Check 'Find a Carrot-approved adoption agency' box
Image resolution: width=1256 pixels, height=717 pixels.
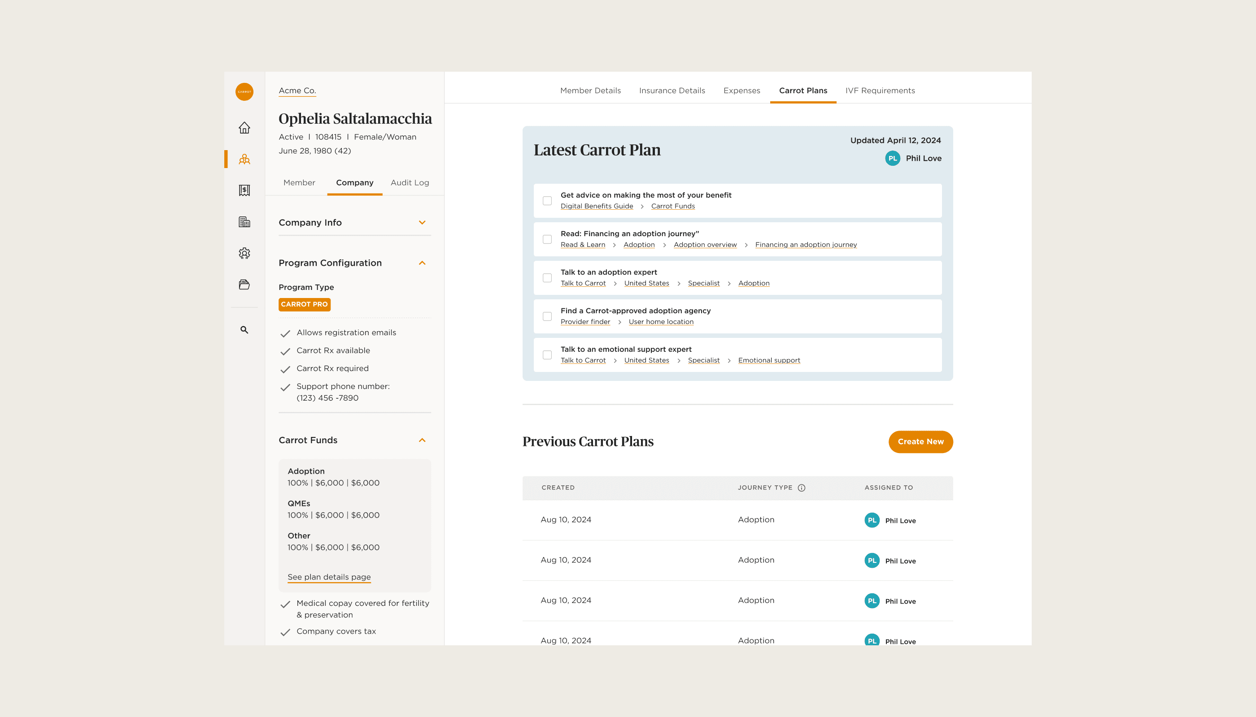pos(547,316)
